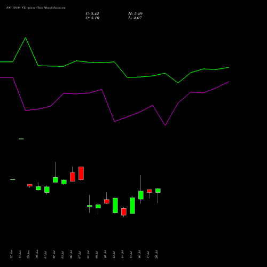
Task: Click the green candle for 16 Jul
Action: pos(141,195)
